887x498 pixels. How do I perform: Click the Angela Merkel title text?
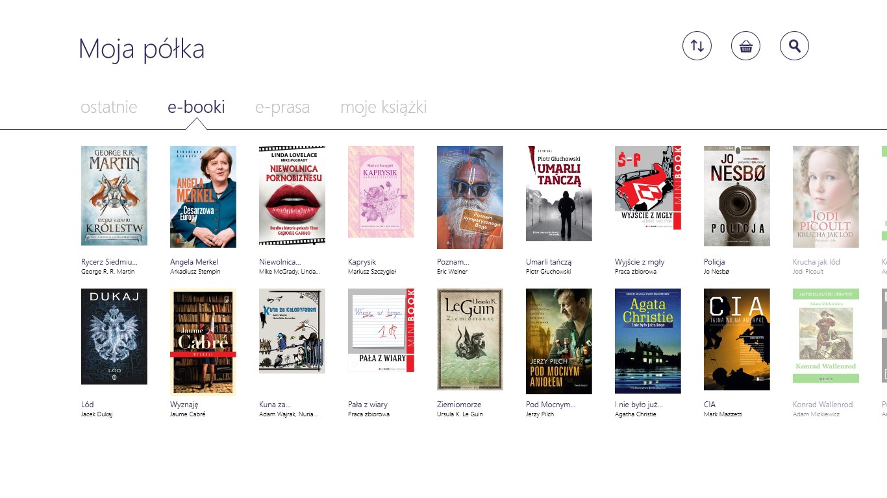coord(194,262)
